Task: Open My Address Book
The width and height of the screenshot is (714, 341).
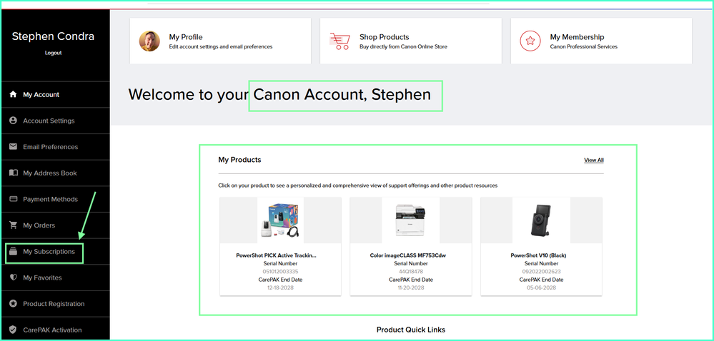Action: pos(55,173)
